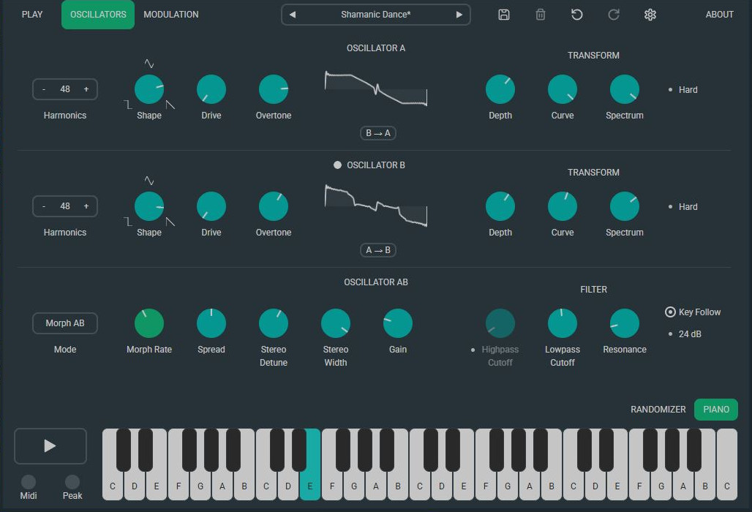Image resolution: width=752 pixels, height=512 pixels.
Task: Toggle the Oscillator B solo dot
Action: pos(338,165)
